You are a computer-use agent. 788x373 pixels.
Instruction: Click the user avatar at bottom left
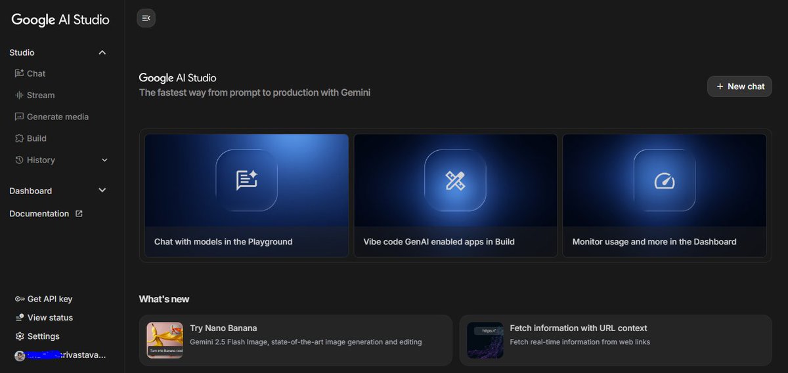(x=20, y=355)
